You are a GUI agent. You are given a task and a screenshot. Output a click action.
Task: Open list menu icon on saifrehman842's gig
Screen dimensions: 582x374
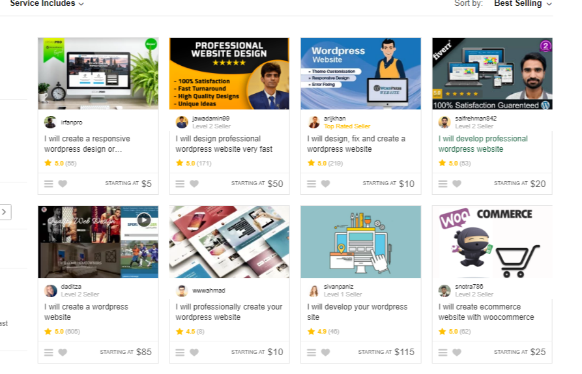tap(443, 184)
